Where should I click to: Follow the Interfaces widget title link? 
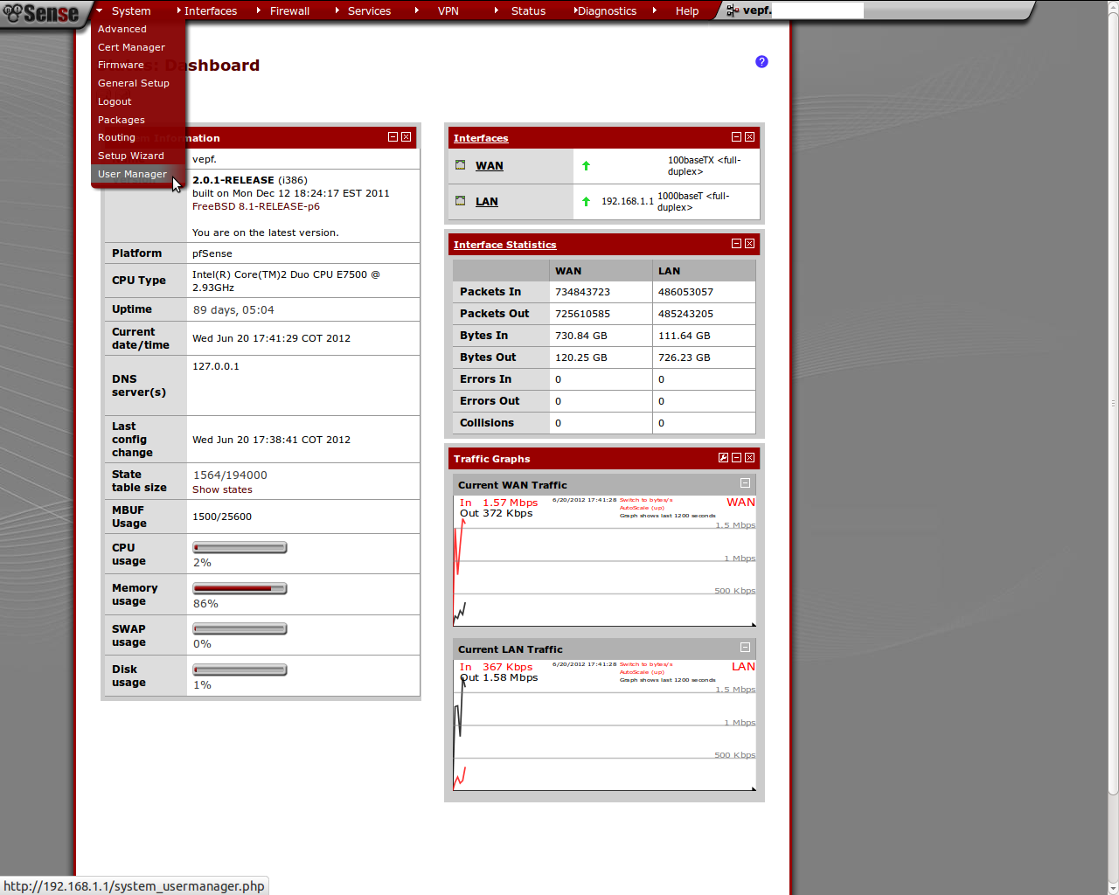[x=481, y=138]
